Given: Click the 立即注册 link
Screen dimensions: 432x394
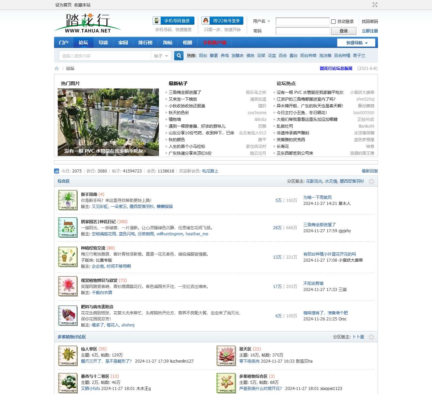Looking at the screenshot, I should click(370, 31).
